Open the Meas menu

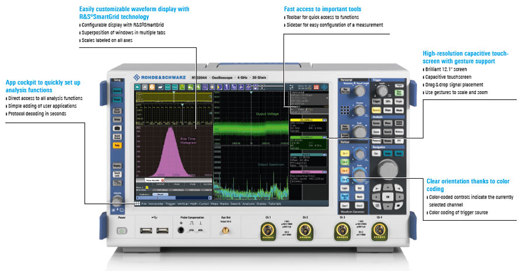tap(214, 204)
